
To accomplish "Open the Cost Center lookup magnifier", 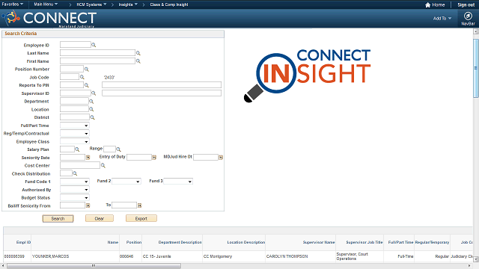I will point(103,165).
